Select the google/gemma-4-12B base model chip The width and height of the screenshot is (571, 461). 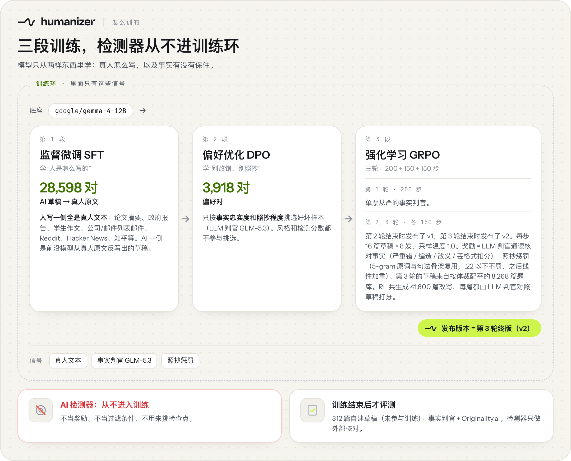[x=91, y=111]
